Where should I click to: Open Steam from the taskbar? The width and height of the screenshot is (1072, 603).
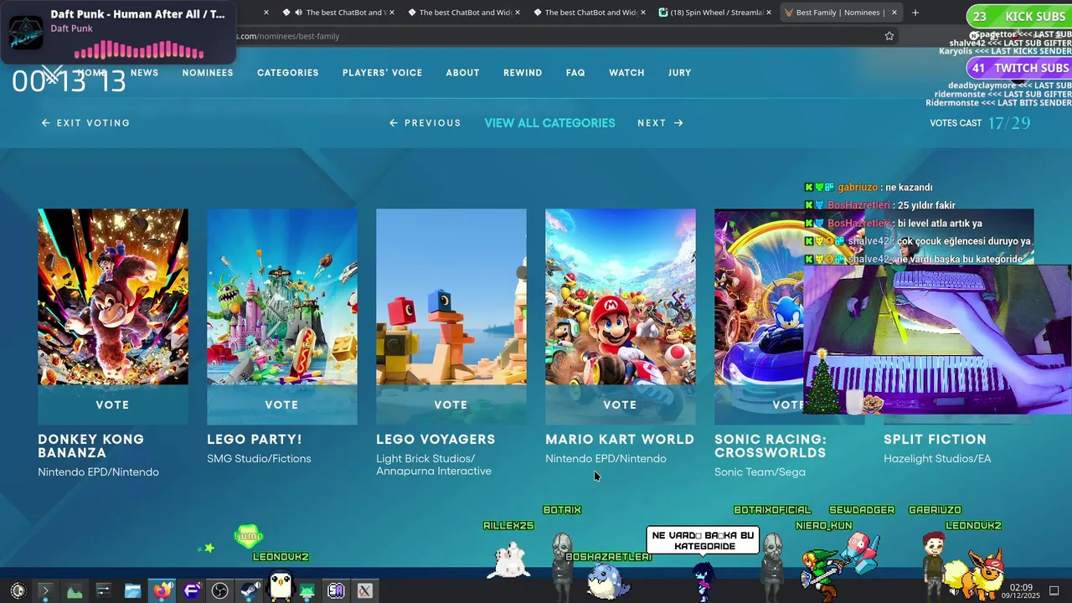249,591
